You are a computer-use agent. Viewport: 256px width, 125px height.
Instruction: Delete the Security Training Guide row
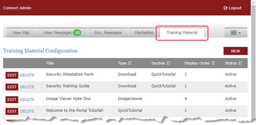click(27, 87)
